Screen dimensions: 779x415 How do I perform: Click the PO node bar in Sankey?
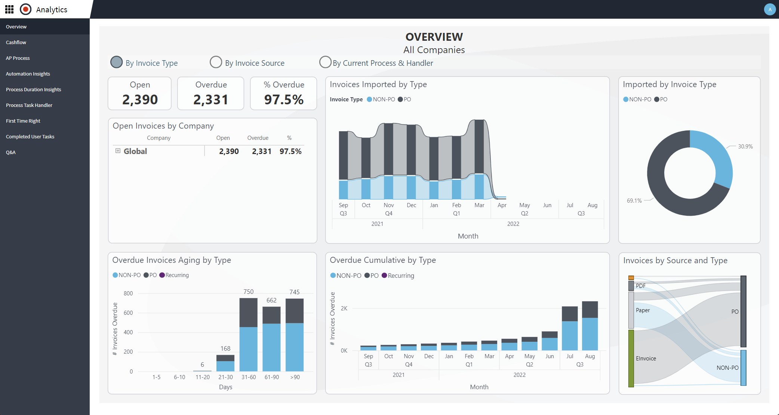coord(743,311)
